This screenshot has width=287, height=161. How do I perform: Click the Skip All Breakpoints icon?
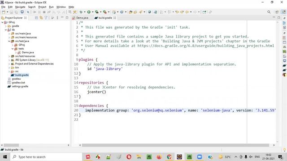[28, 12]
